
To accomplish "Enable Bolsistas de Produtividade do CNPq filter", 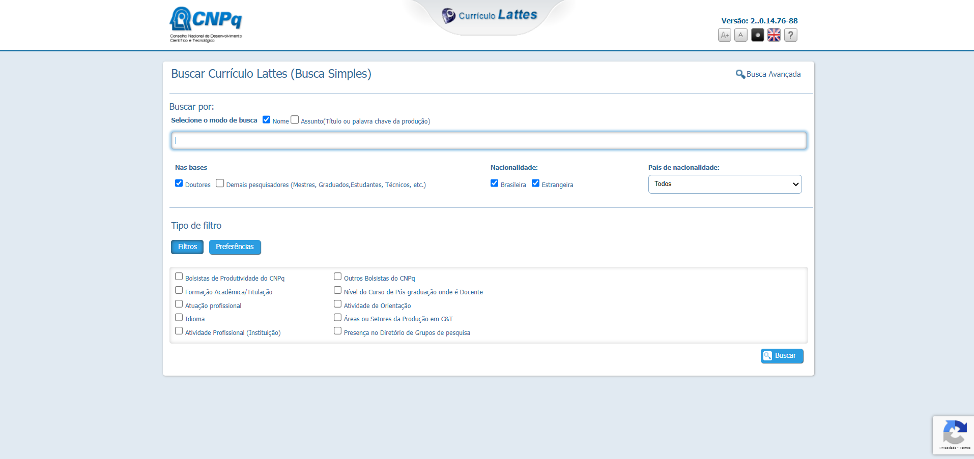I will 179,277.
